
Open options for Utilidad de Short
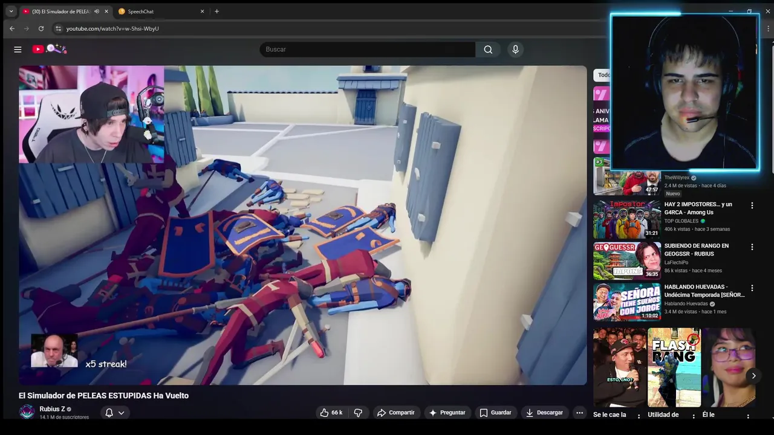[x=694, y=416]
